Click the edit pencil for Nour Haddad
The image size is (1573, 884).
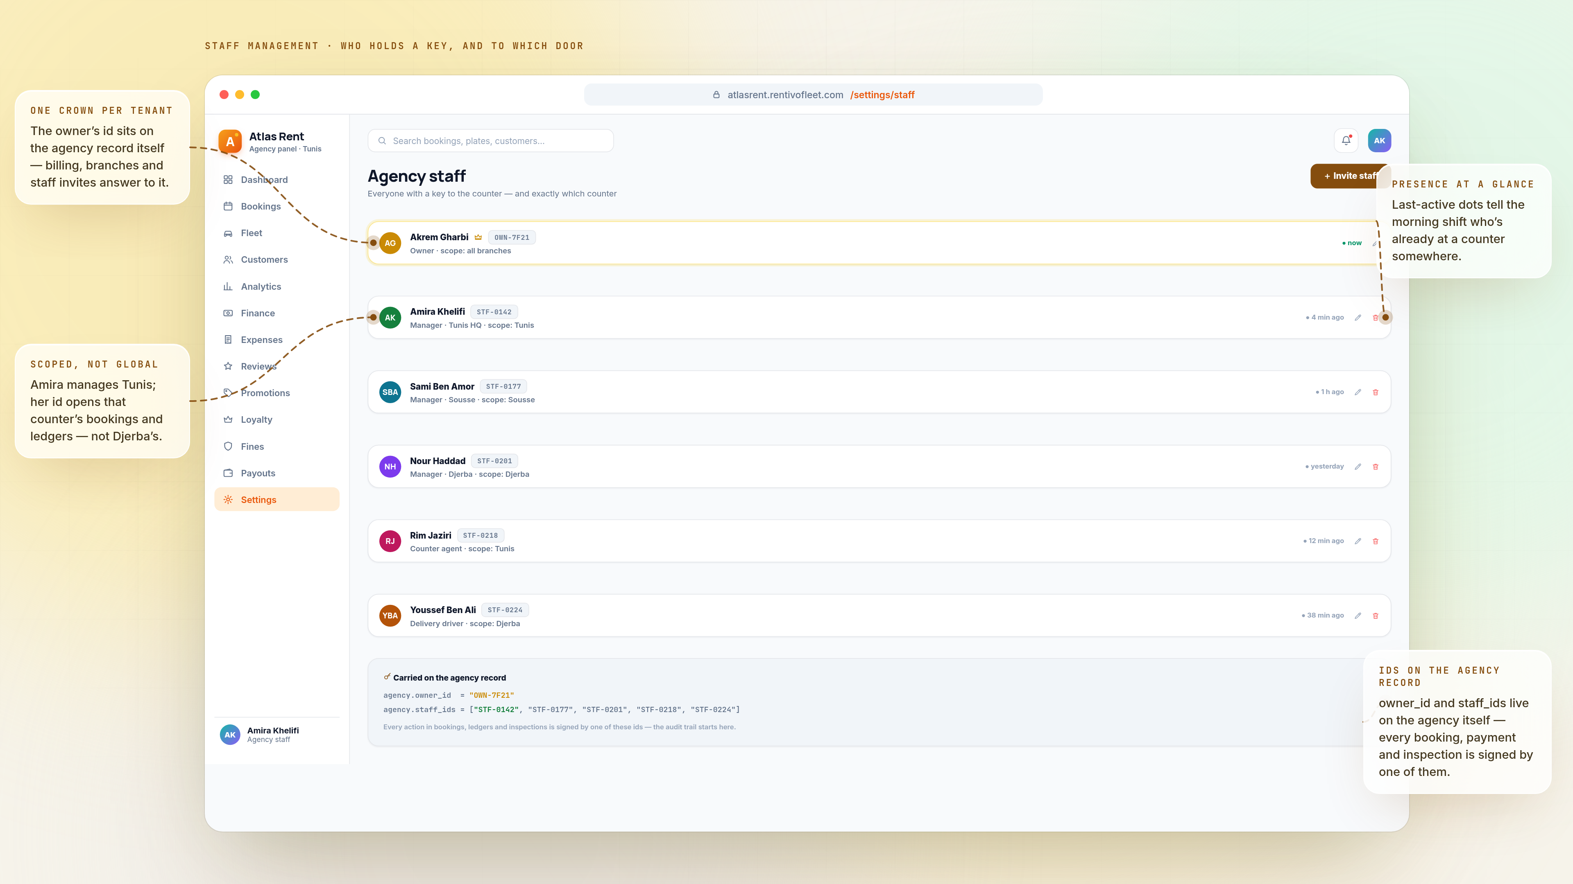tap(1358, 467)
